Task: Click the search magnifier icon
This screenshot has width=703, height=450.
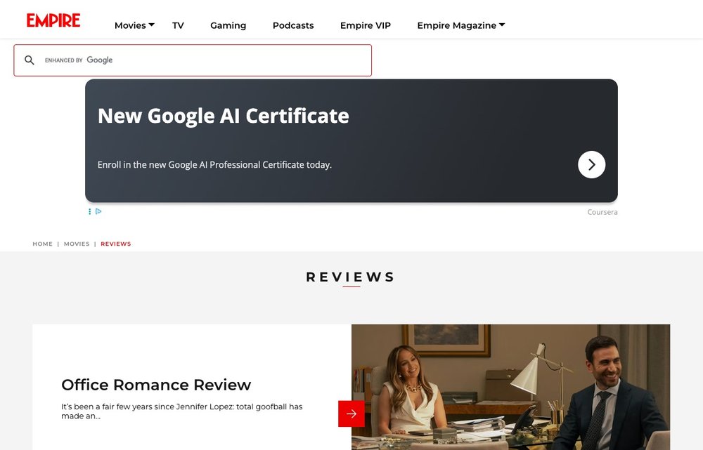Action: click(29, 60)
